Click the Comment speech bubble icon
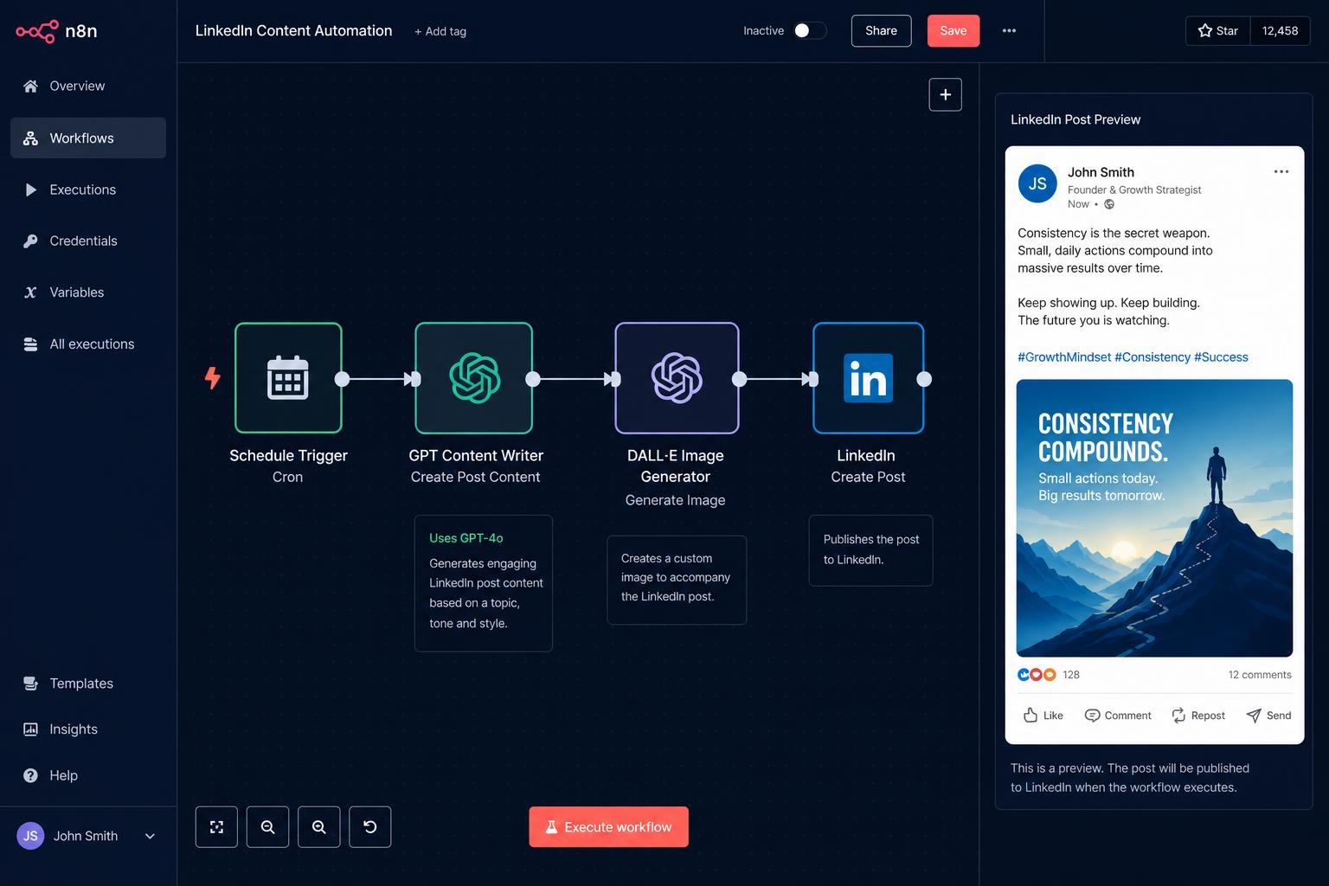Viewport: 1329px width, 886px height. [x=1093, y=716]
